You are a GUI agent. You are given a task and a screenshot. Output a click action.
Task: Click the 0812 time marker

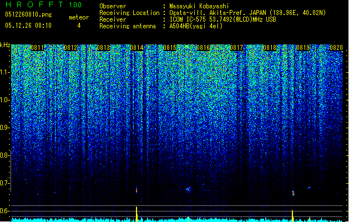point(70,48)
